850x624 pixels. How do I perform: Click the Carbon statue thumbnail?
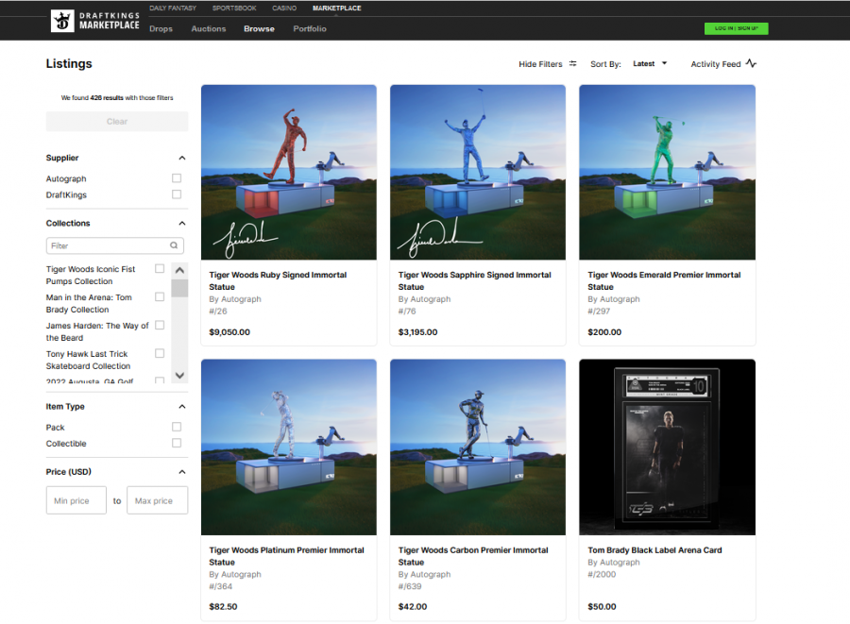coord(478,447)
